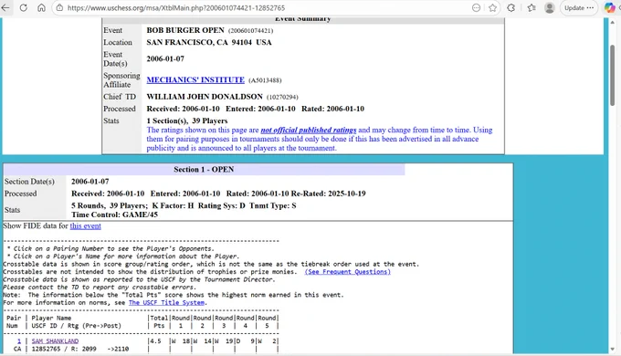621x356 pixels.
Task: Open the not official published ratings link
Action: coord(308,130)
